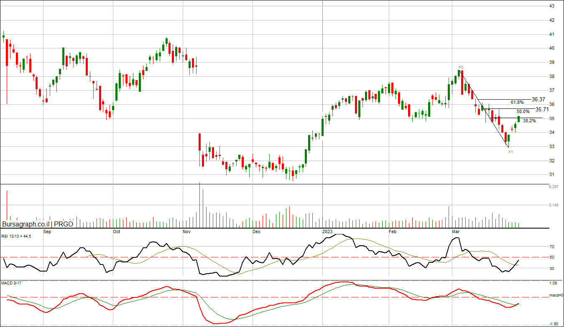Click the F1 Fibonacci end marker
This screenshot has width=564, height=327.
[510, 152]
